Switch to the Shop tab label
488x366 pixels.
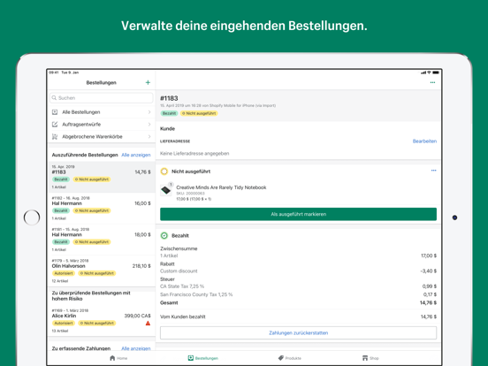[374, 358]
